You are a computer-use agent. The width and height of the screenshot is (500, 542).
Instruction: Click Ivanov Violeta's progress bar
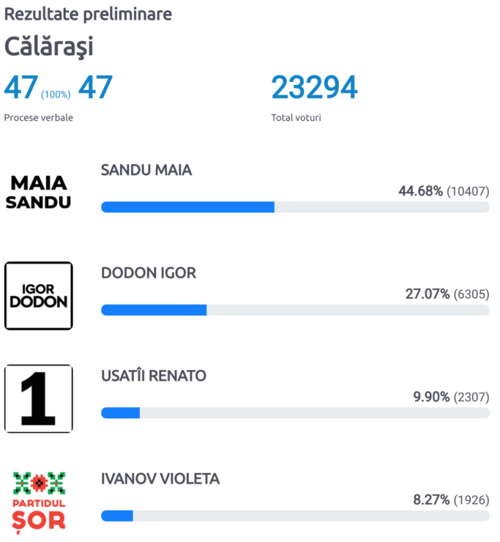[x=295, y=516]
